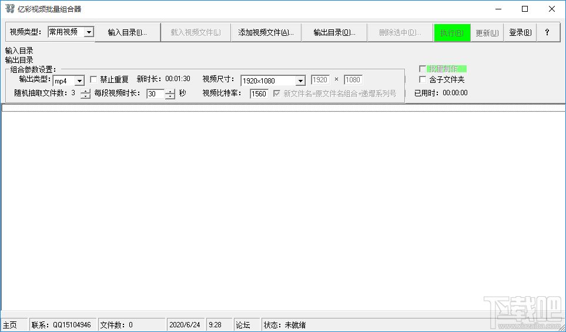Click the green 执行(R) button
Image resolution: width=566 pixels, height=332 pixels.
click(452, 33)
